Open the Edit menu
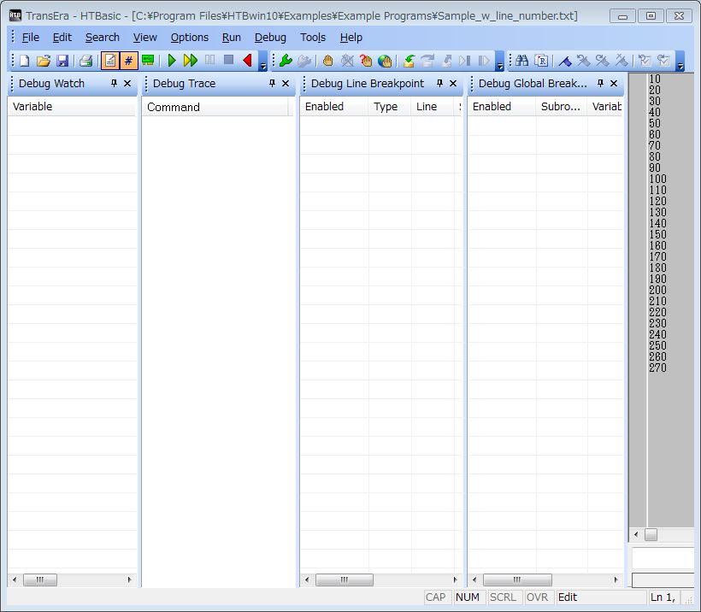 point(62,37)
